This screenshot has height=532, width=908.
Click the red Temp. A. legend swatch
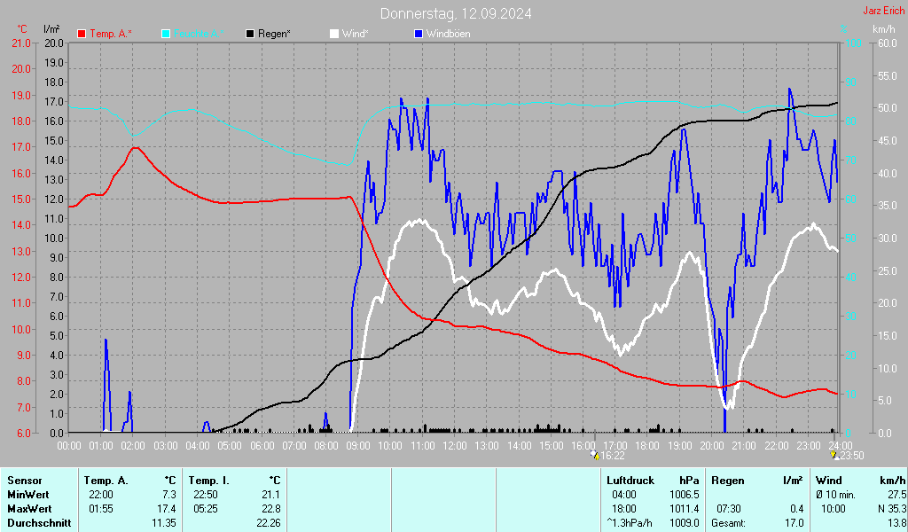[x=82, y=34]
